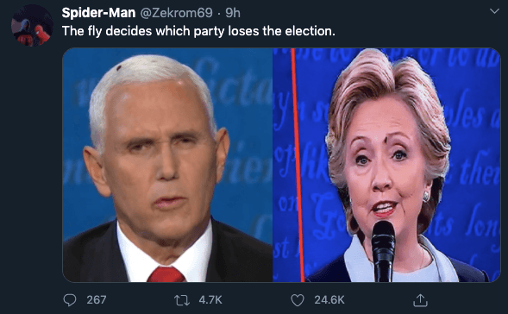Retweet using the retweet arrows icon
Screen dimensions: 508x314
pyautogui.click(x=182, y=300)
